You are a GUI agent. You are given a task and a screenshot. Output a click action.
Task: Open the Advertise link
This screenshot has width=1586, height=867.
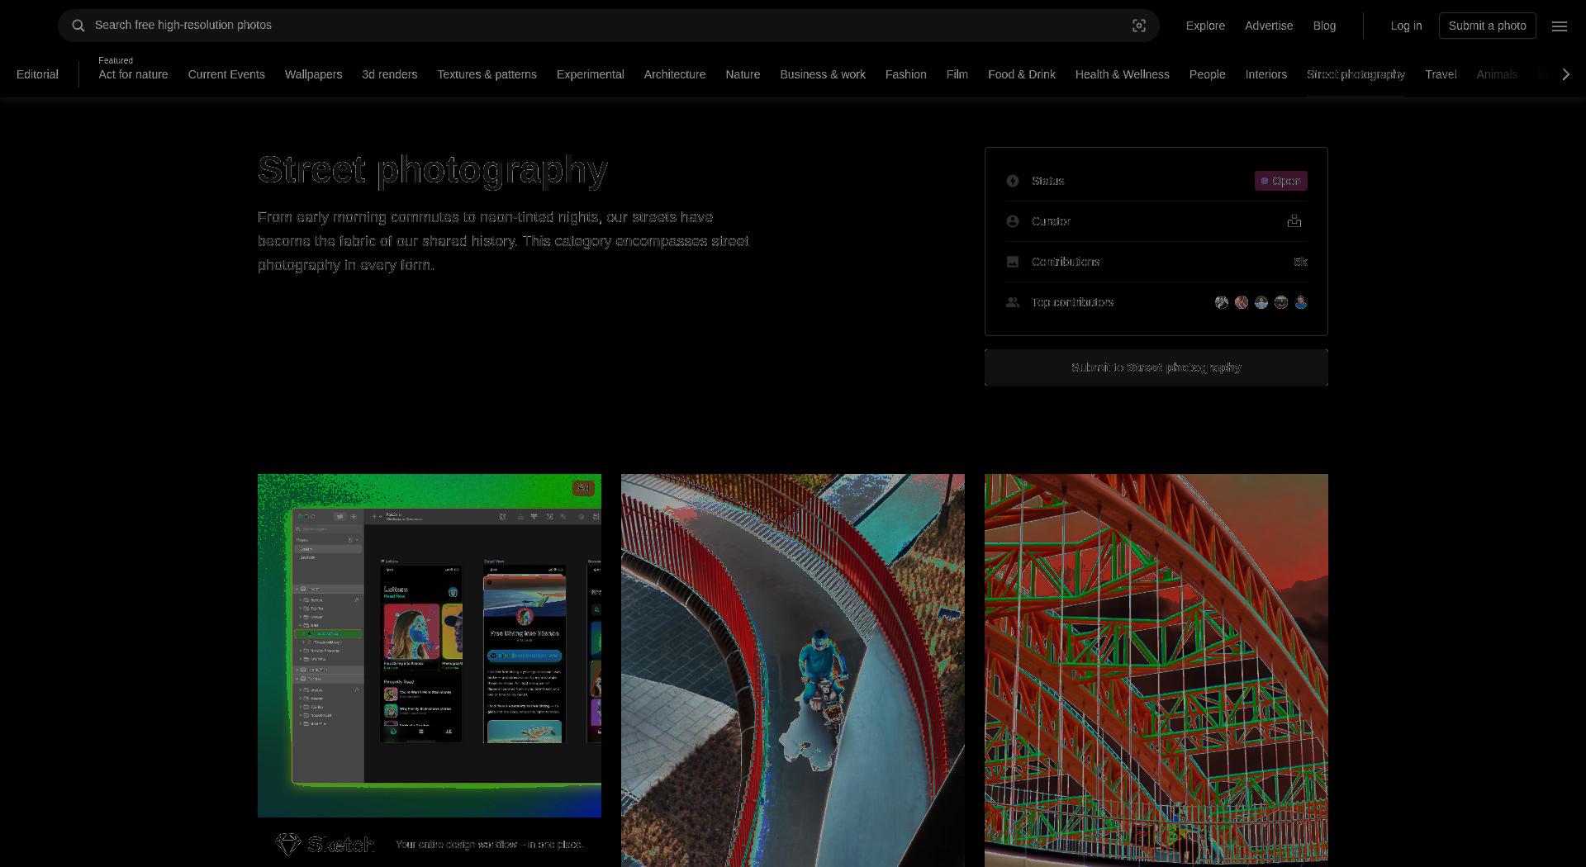(x=1269, y=26)
